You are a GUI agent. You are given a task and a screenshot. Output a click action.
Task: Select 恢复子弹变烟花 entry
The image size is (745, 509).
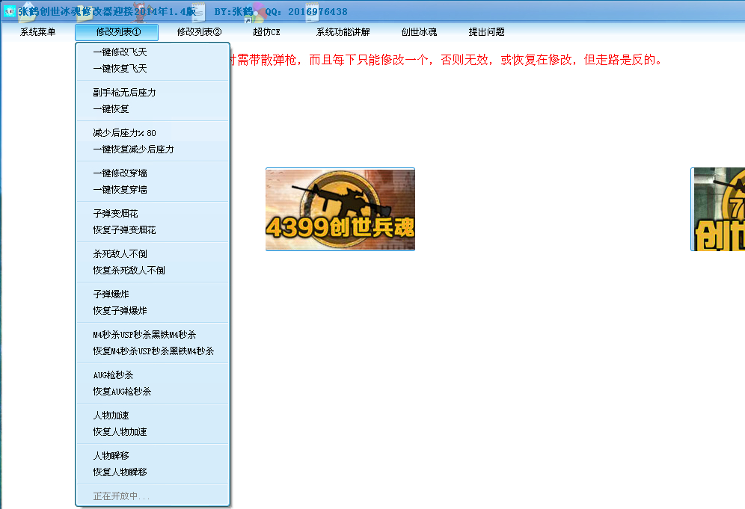coord(153,230)
